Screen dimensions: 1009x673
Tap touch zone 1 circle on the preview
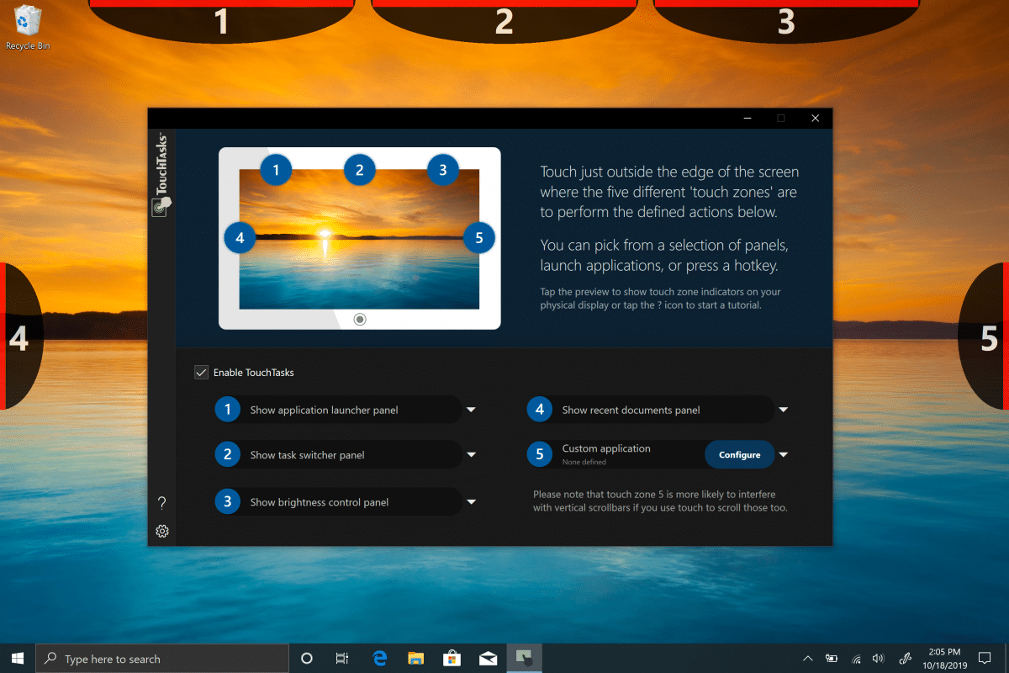[276, 169]
